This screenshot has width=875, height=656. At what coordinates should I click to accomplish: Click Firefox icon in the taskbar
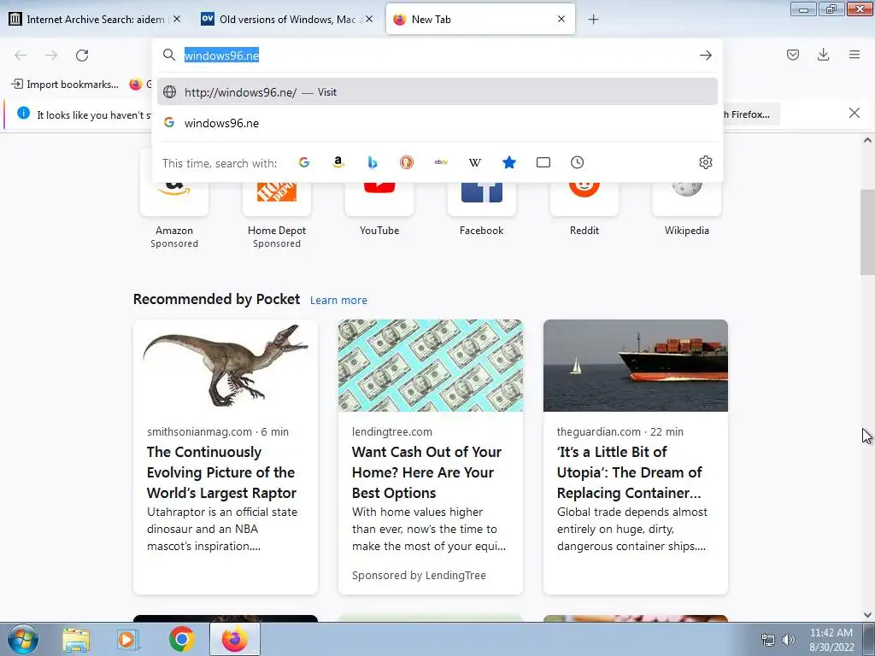coord(234,639)
